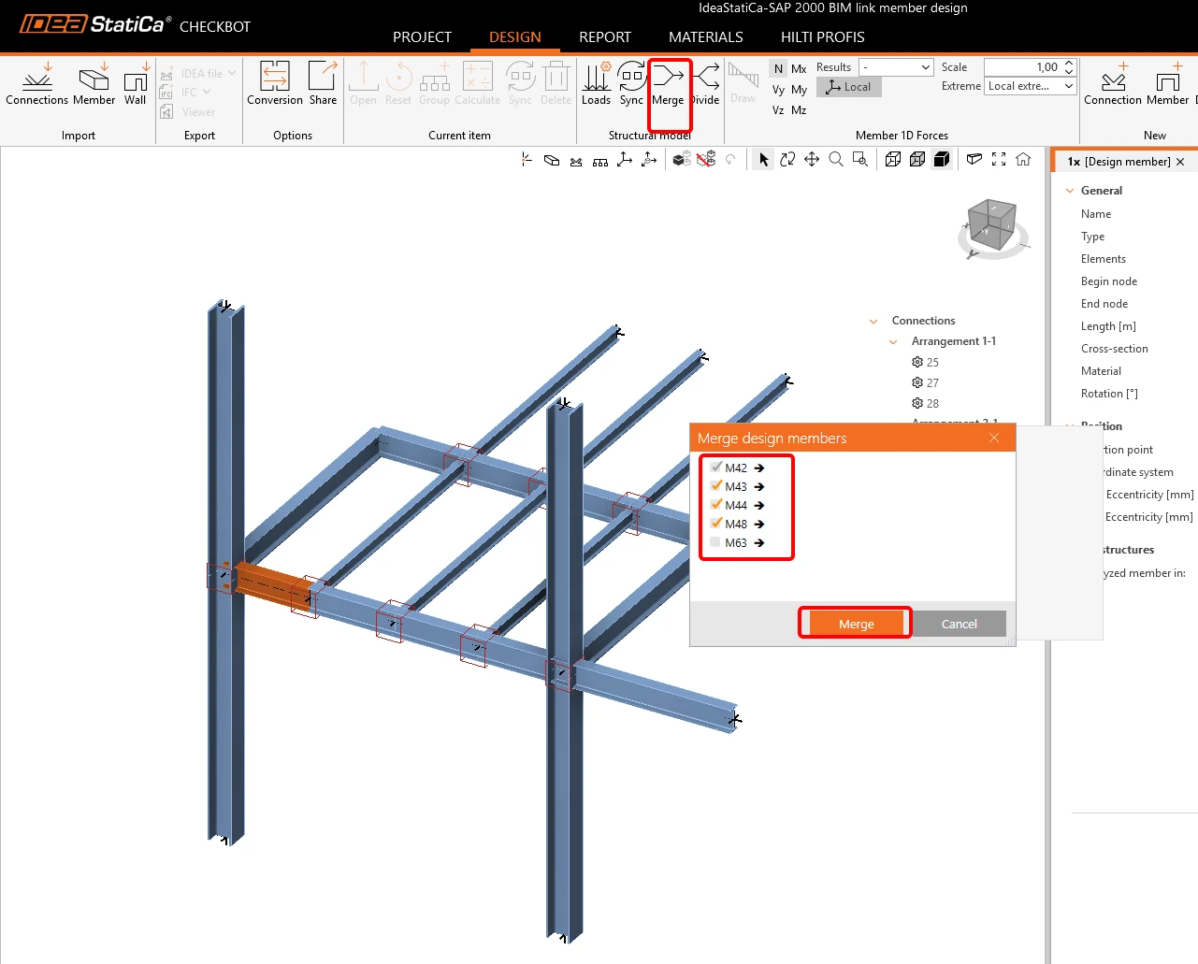Switch to wireframe view
This screenshot has height=964, width=1198.
pyautogui.click(x=893, y=160)
